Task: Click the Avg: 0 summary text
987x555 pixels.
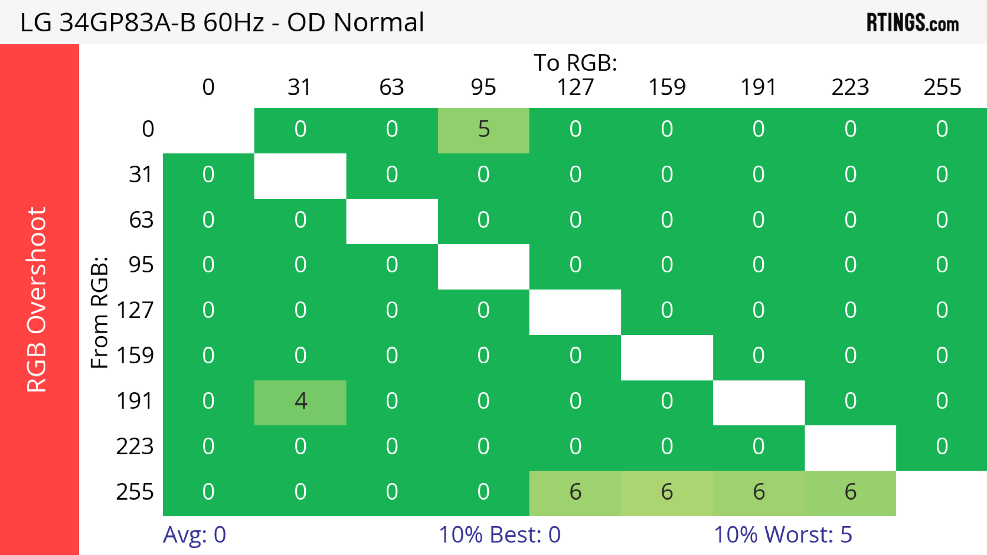Action: pos(194,535)
